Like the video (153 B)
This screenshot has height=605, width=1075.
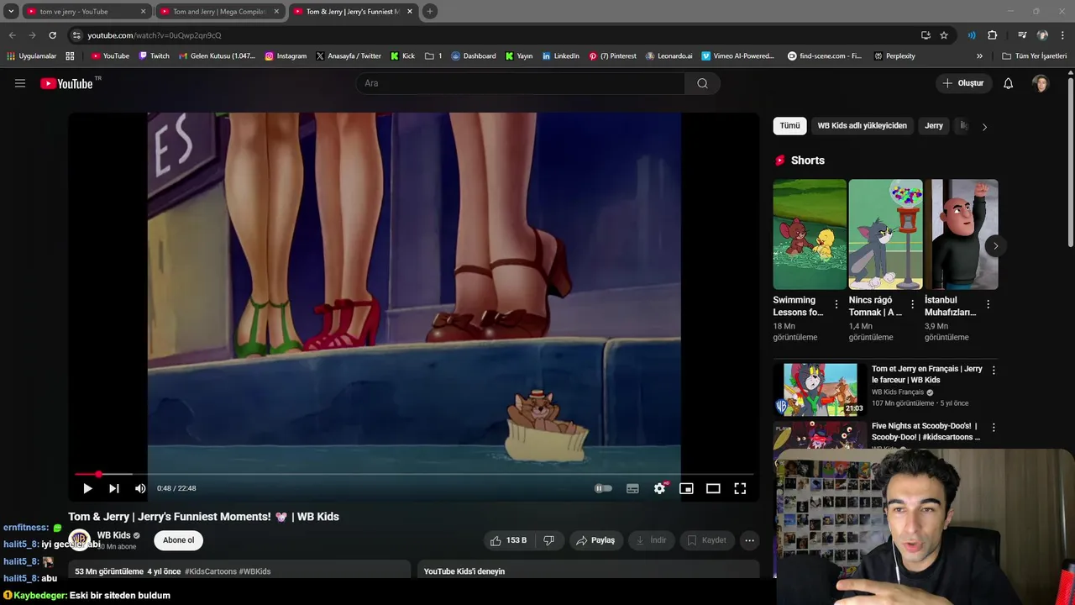tap(508, 540)
